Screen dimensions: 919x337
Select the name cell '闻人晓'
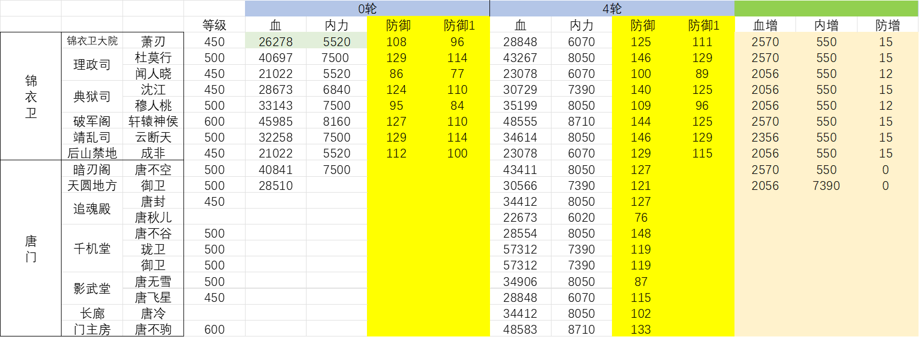click(x=153, y=74)
